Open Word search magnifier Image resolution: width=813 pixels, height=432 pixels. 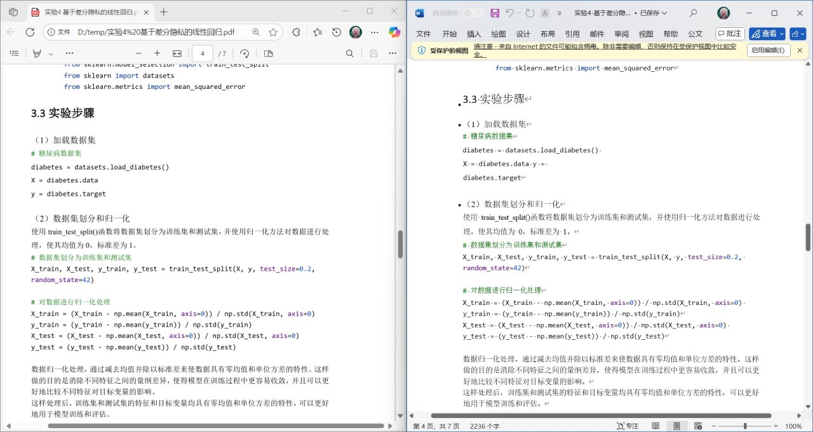tap(693, 13)
